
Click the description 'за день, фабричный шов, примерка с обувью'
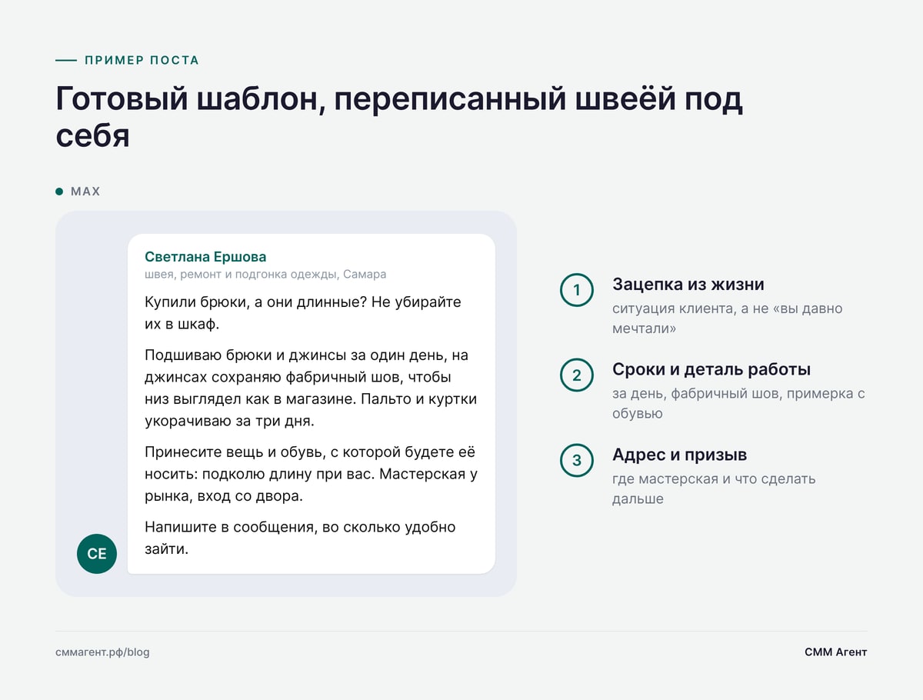(738, 403)
